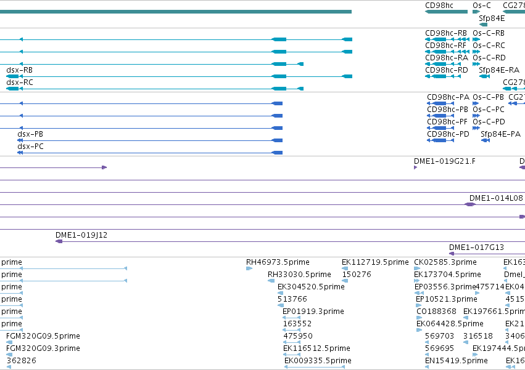This screenshot has width=525, height=370.
Task: Click the EK112719.5prime EST label
Action: pos(375,262)
